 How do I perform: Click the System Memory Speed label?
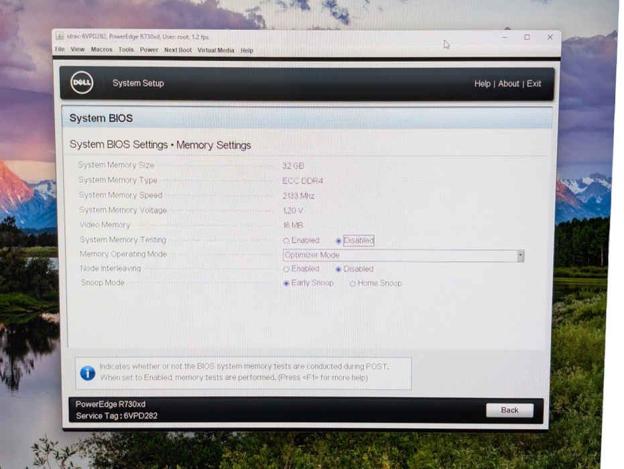point(120,195)
